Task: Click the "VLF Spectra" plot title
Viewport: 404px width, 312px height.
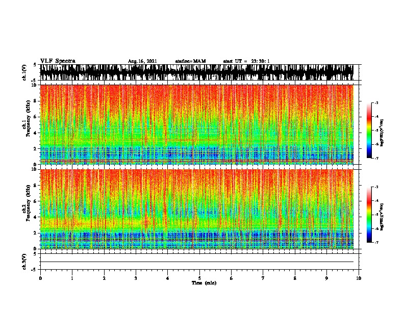Action: 58,61
